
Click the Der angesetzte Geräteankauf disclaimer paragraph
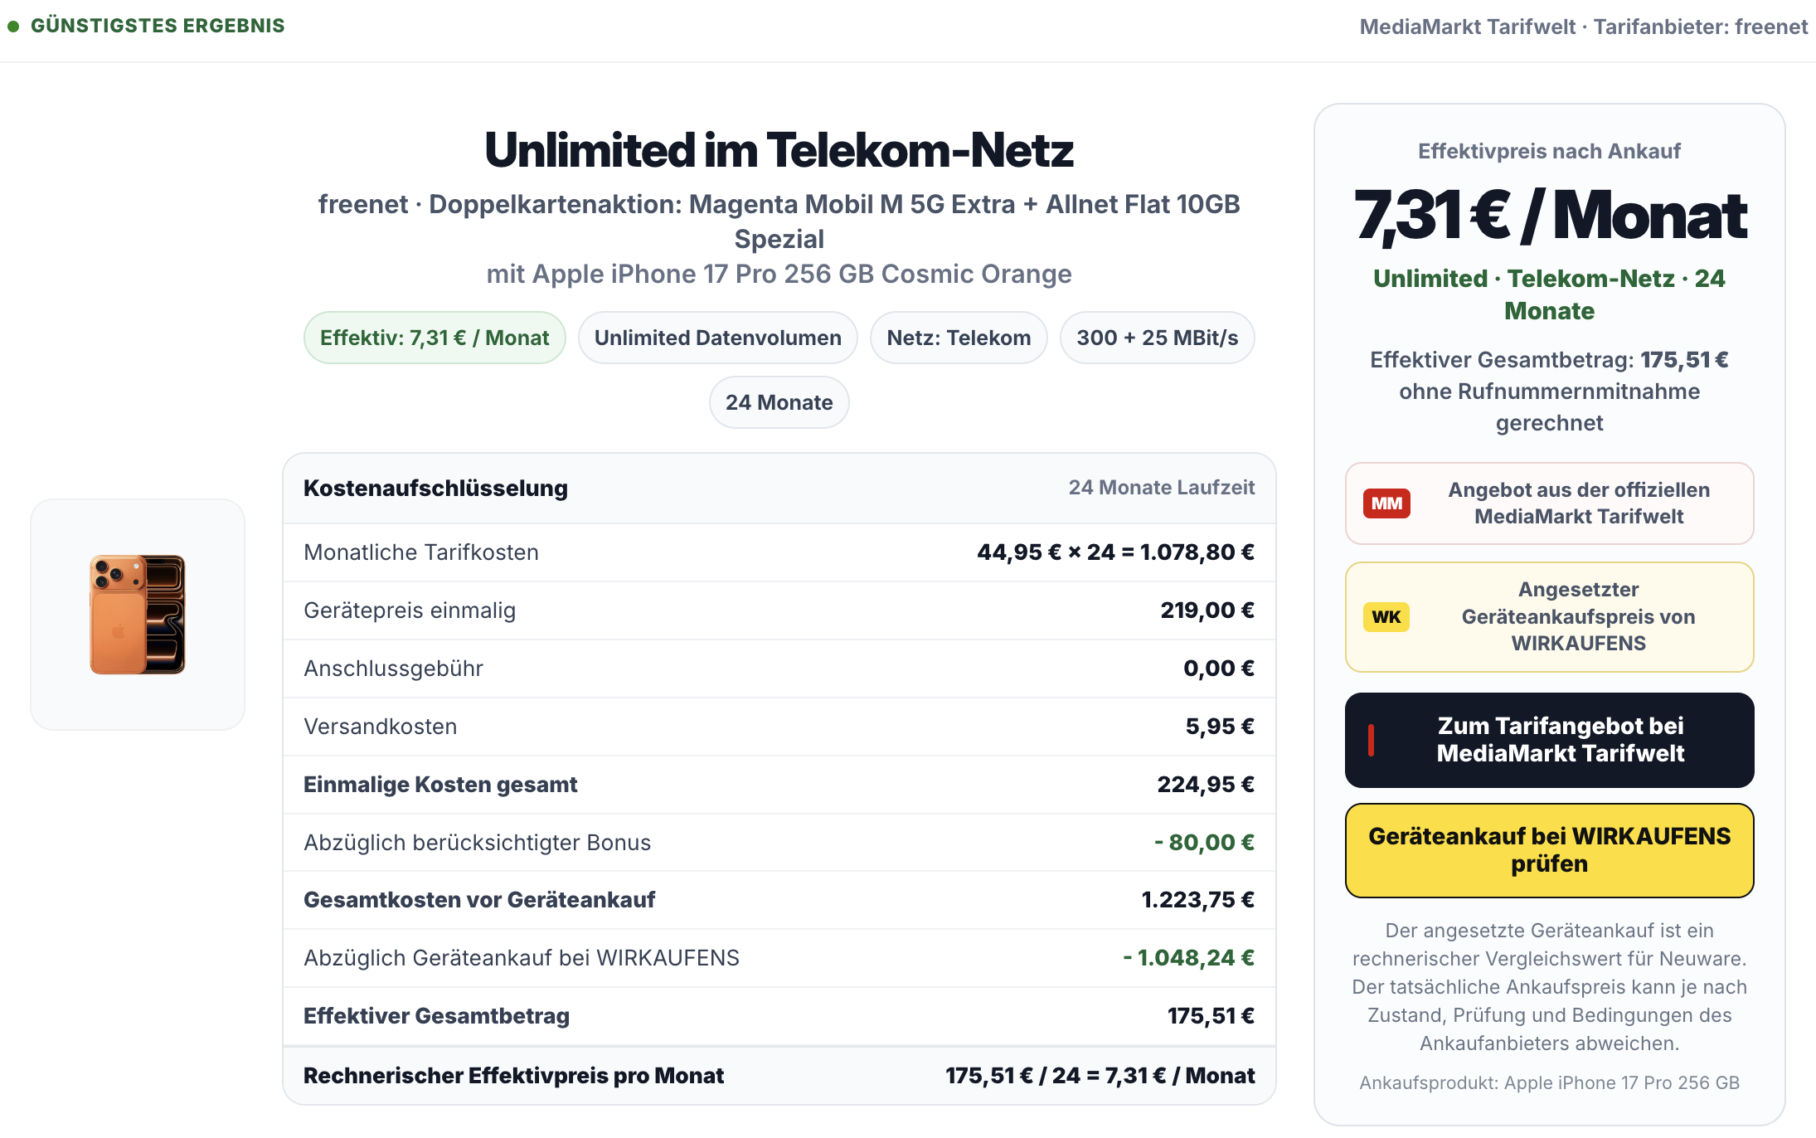pos(1549,987)
